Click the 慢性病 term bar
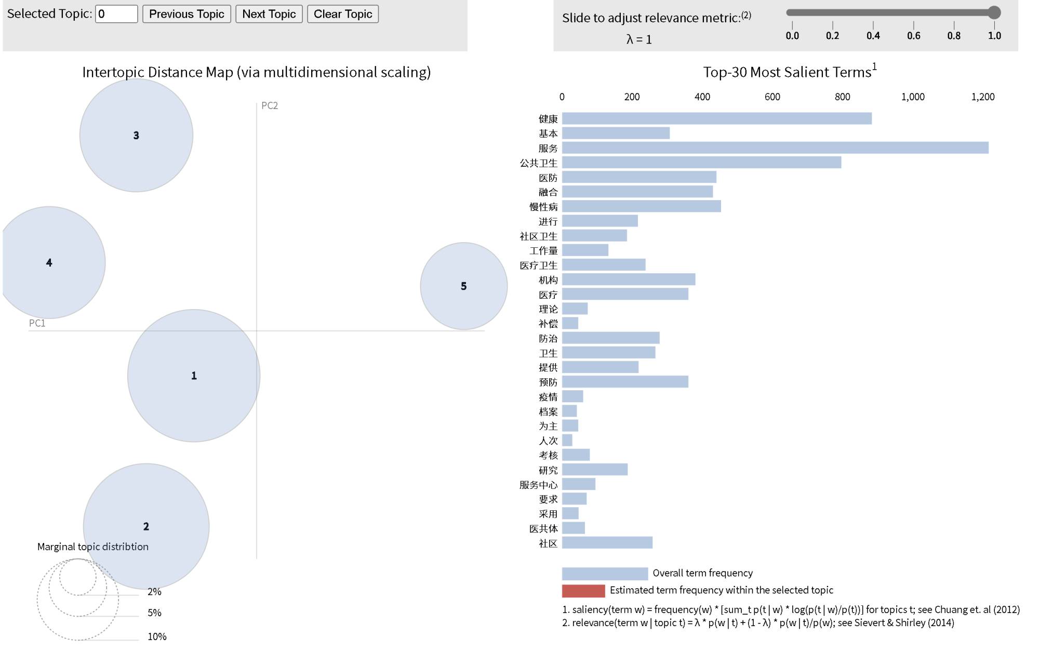This screenshot has height=650, width=1039. pyautogui.click(x=641, y=206)
